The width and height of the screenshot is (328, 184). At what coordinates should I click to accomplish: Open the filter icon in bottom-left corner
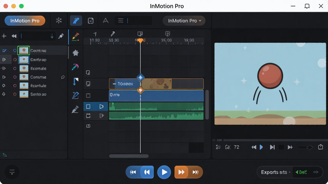coord(12,172)
